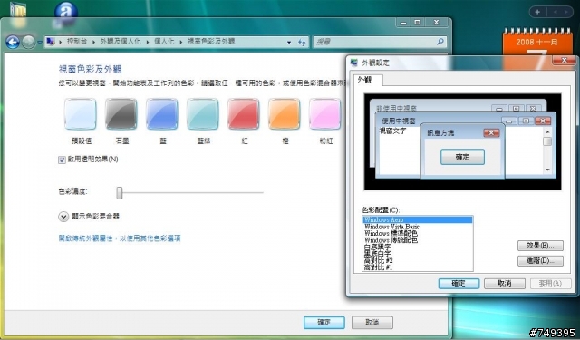Viewport: 580px width, 340px height.
Task: Select 高對比 #2 scheme
Action: (417, 260)
